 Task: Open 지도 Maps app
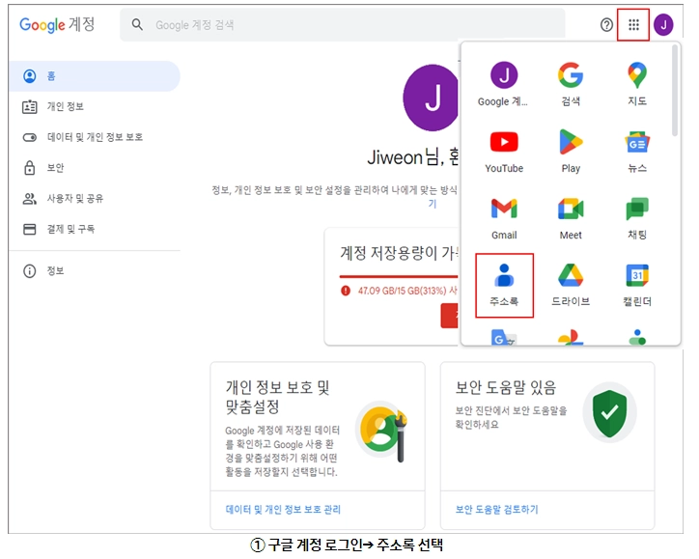pyautogui.click(x=637, y=84)
